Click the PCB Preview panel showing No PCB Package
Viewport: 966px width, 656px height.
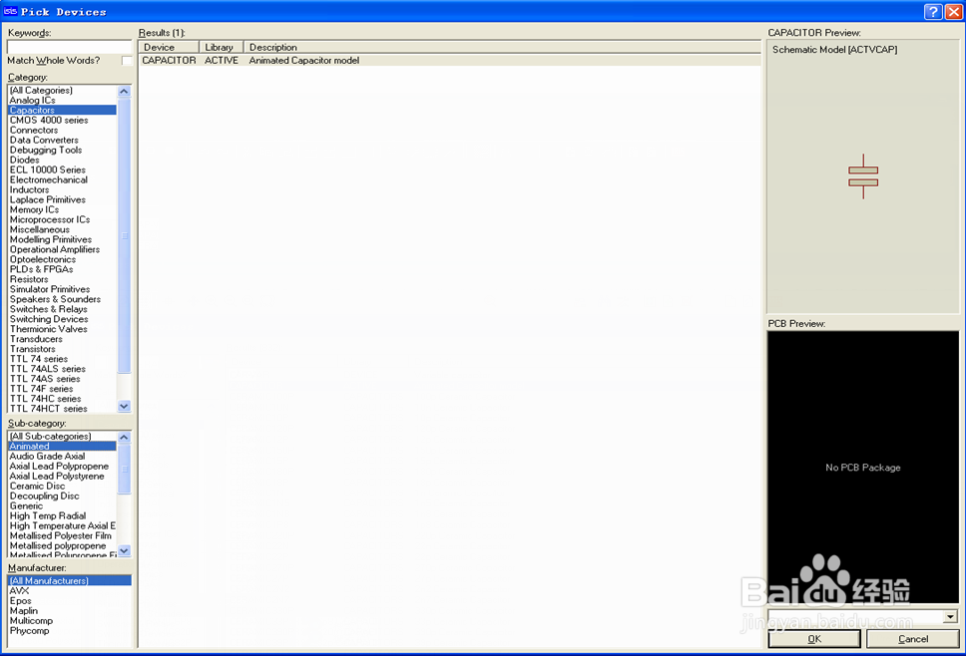pyautogui.click(x=862, y=467)
